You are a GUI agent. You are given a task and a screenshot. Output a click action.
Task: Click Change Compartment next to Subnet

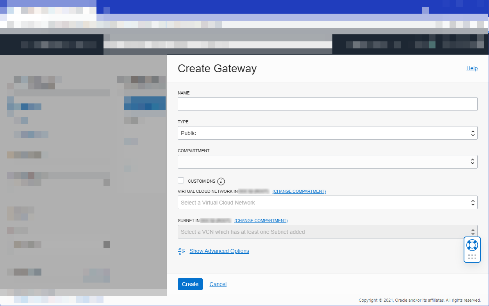(261, 221)
